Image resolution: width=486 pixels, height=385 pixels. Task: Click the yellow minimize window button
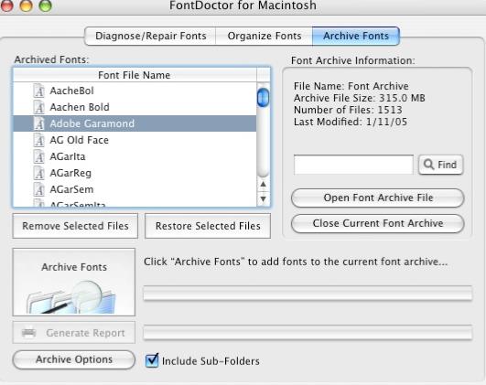click(27, 5)
